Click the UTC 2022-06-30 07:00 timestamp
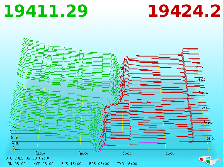The image size is (223, 167). 28,158
